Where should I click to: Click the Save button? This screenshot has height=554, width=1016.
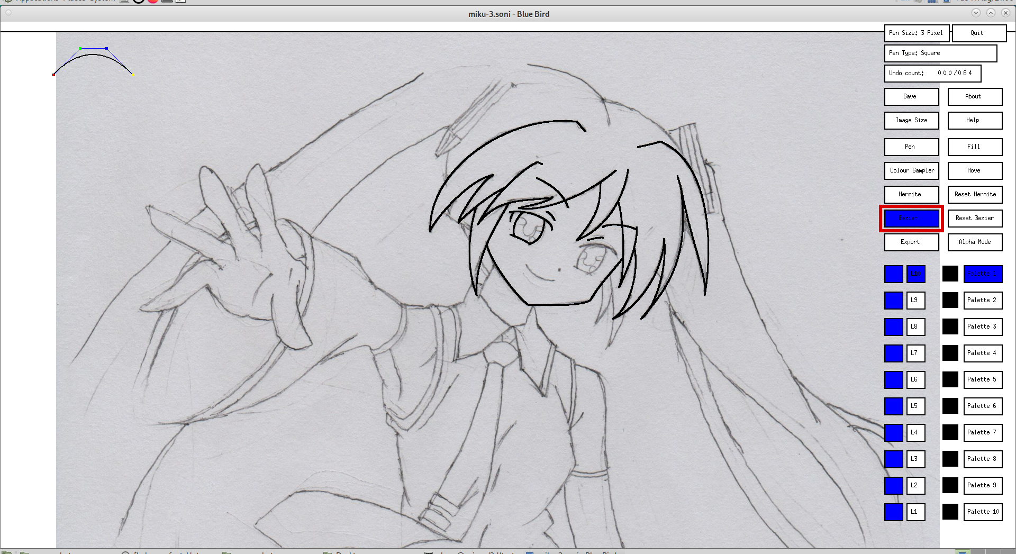[x=911, y=97]
